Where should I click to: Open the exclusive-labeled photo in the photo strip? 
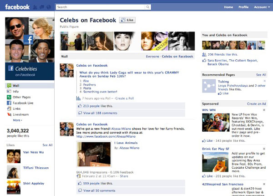coord(154,41)
